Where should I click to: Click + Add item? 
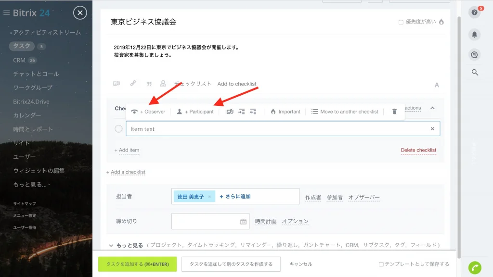tap(127, 150)
